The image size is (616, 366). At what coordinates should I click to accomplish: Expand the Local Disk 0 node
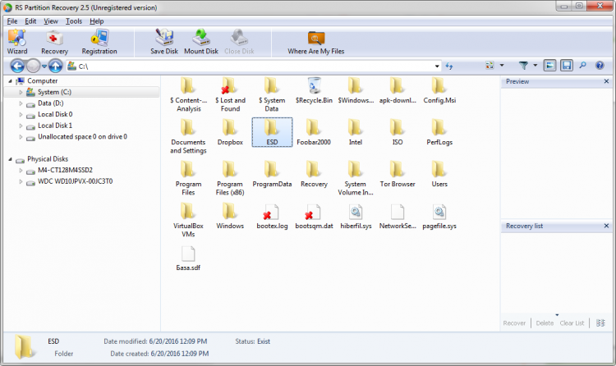21,115
